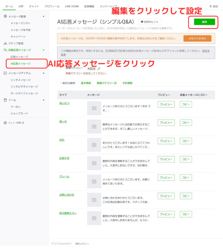Open メッセージを作成 in sidebar
The image size is (223, 249).
pos(20,30)
